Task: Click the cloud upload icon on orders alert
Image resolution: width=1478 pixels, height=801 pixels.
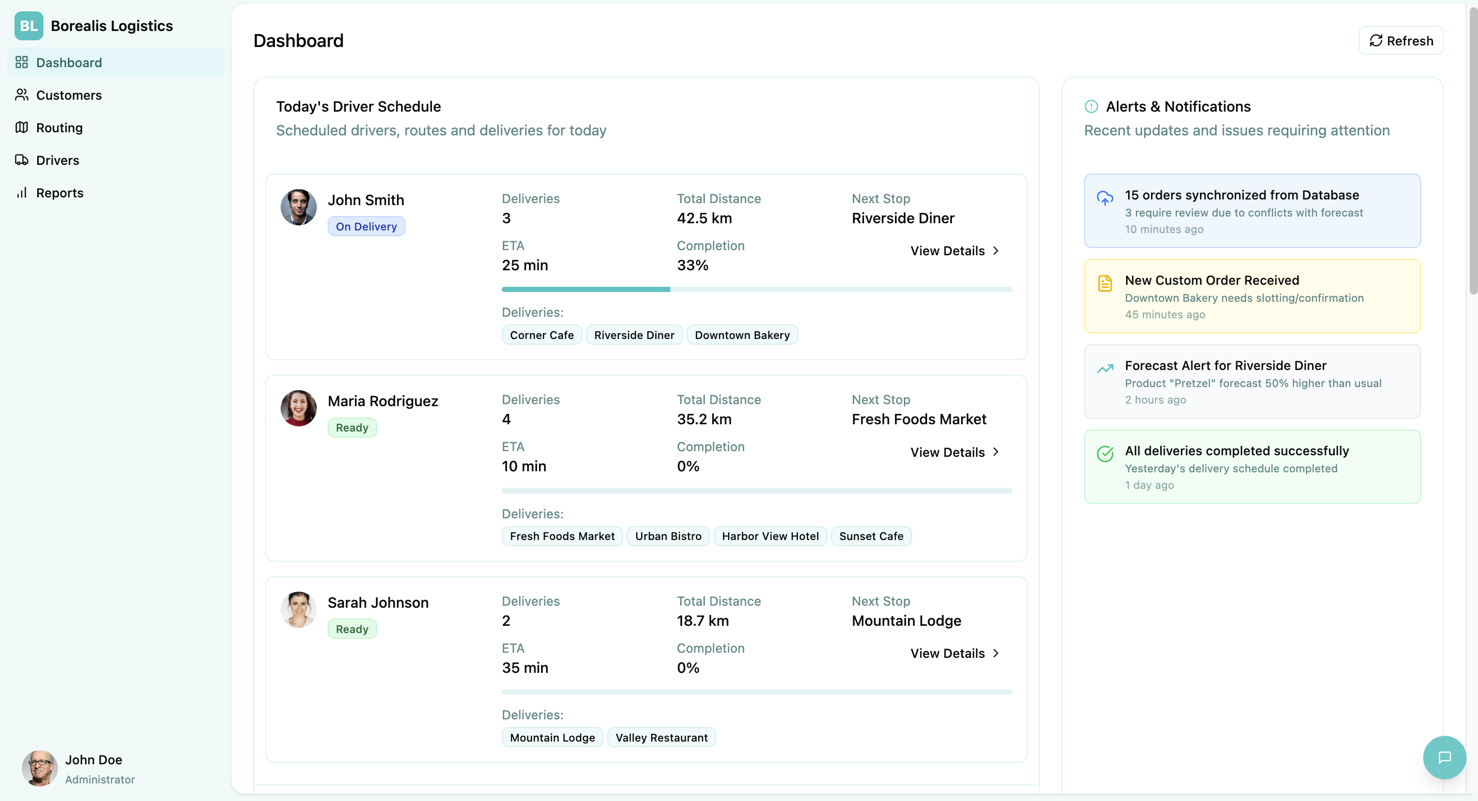Action: (1104, 198)
